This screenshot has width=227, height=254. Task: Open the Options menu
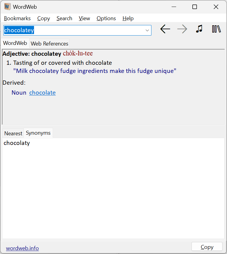(x=106, y=18)
